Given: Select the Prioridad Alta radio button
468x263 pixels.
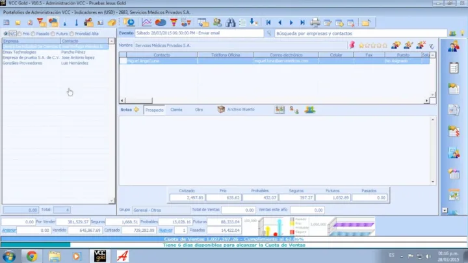Looking at the screenshot, I should (x=72, y=33).
